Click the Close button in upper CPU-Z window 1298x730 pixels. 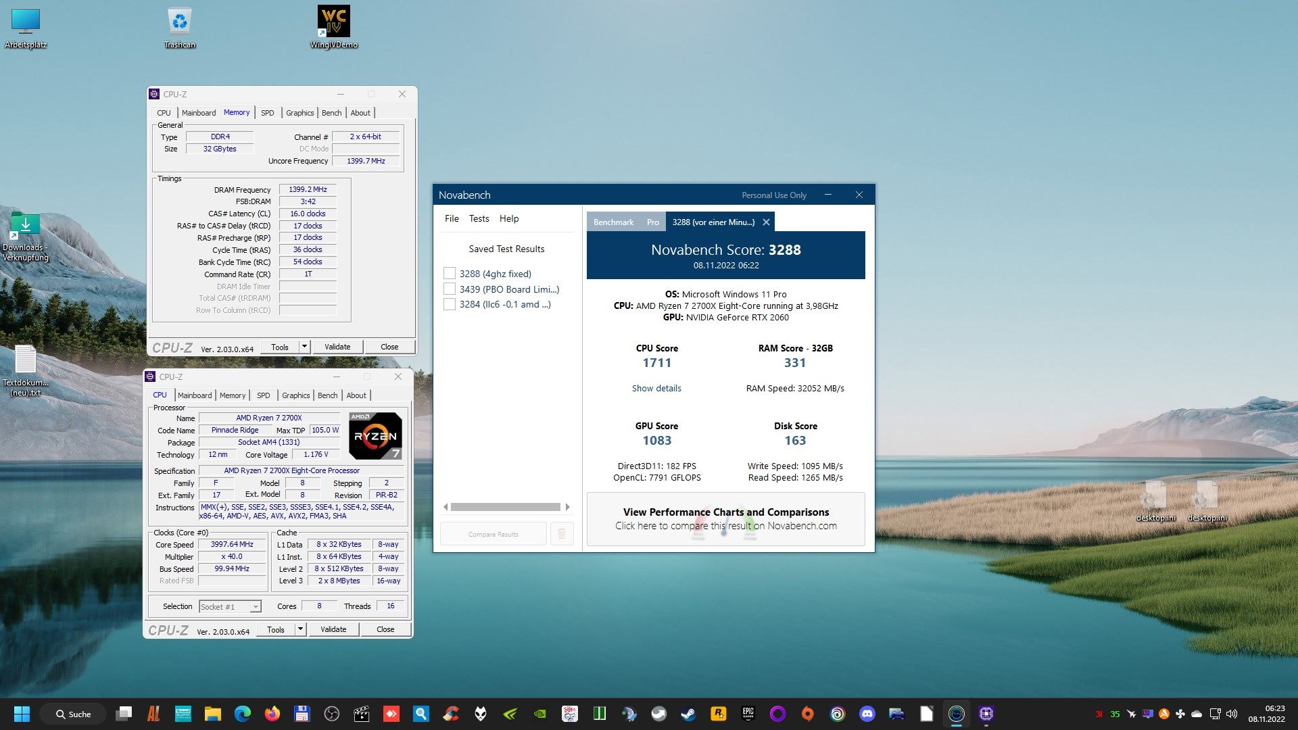[x=389, y=347]
